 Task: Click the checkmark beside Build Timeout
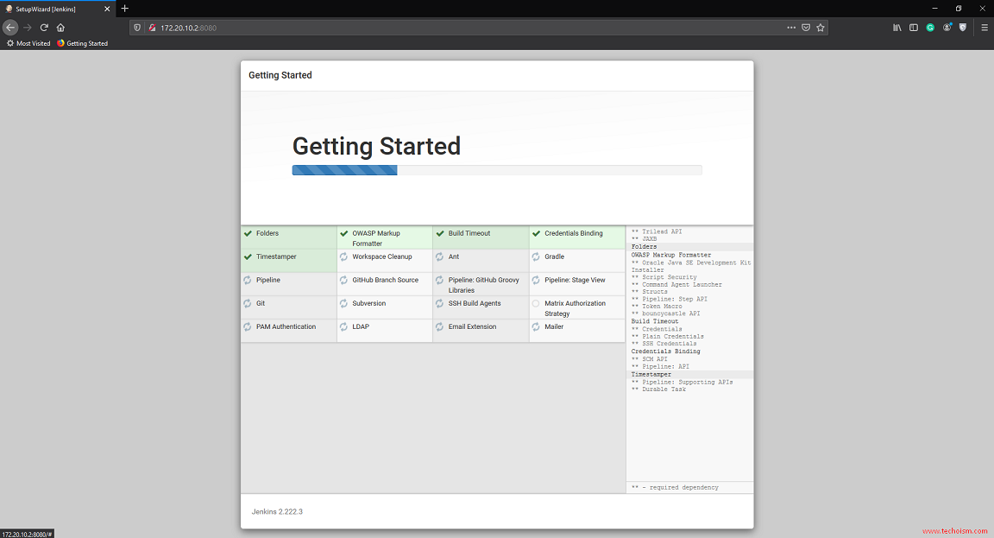click(440, 233)
